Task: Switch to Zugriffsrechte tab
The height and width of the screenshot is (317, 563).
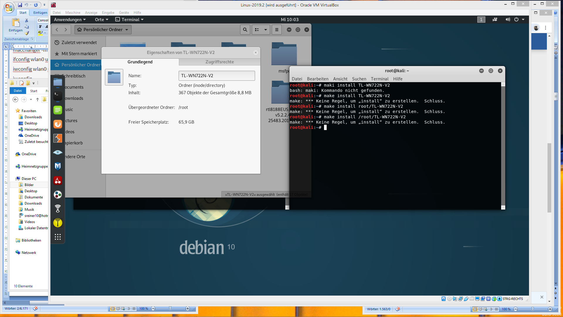Action: (219, 62)
